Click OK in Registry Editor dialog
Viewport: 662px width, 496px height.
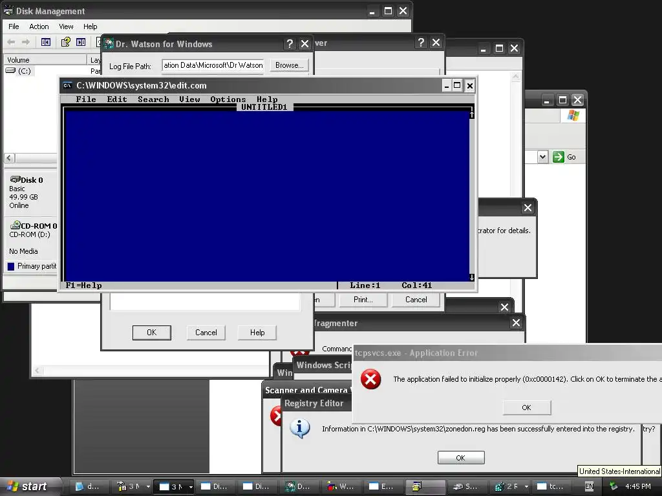pos(460,458)
